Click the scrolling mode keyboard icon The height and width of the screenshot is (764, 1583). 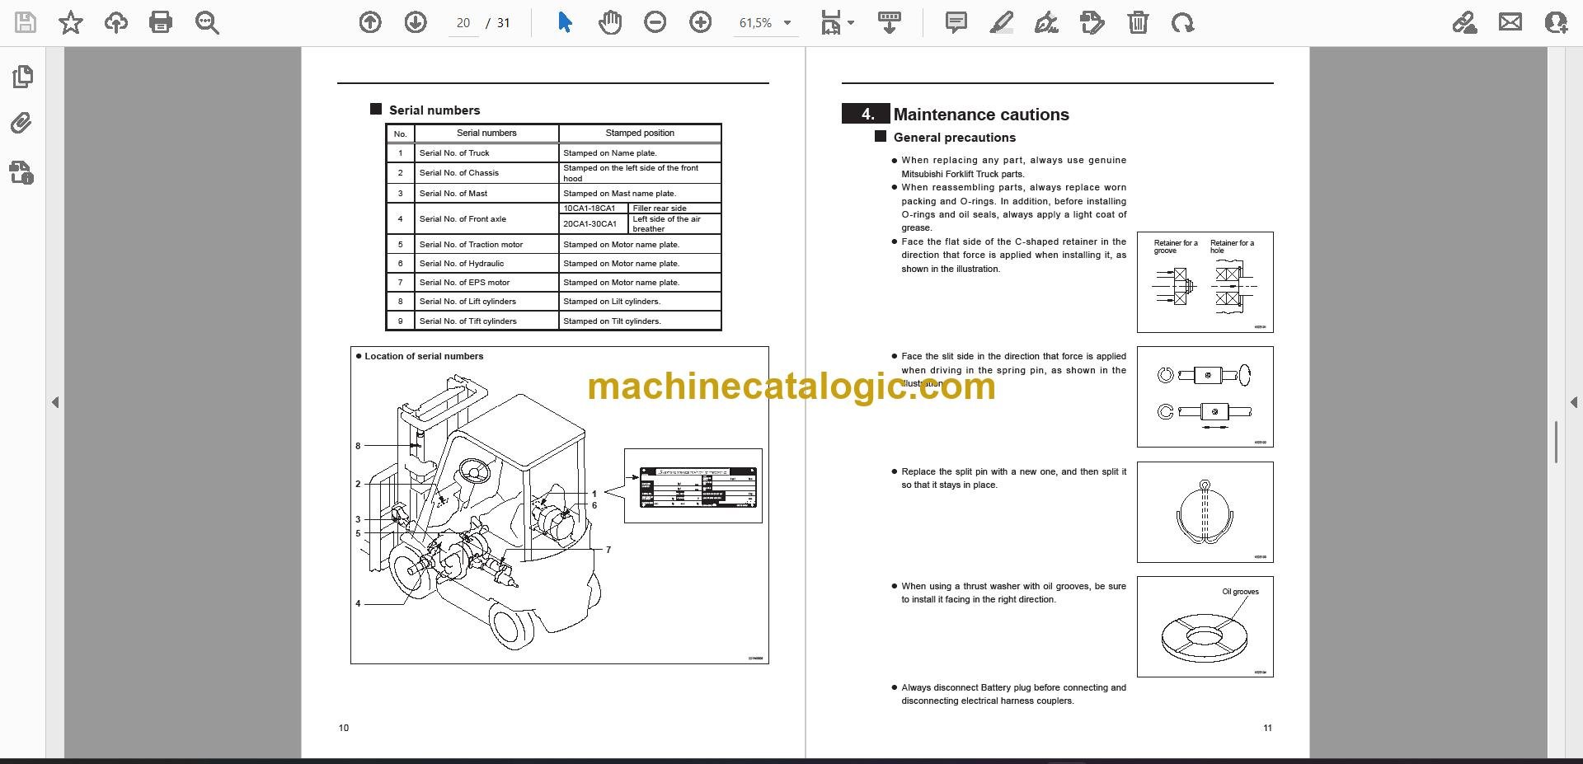click(x=889, y=22)
